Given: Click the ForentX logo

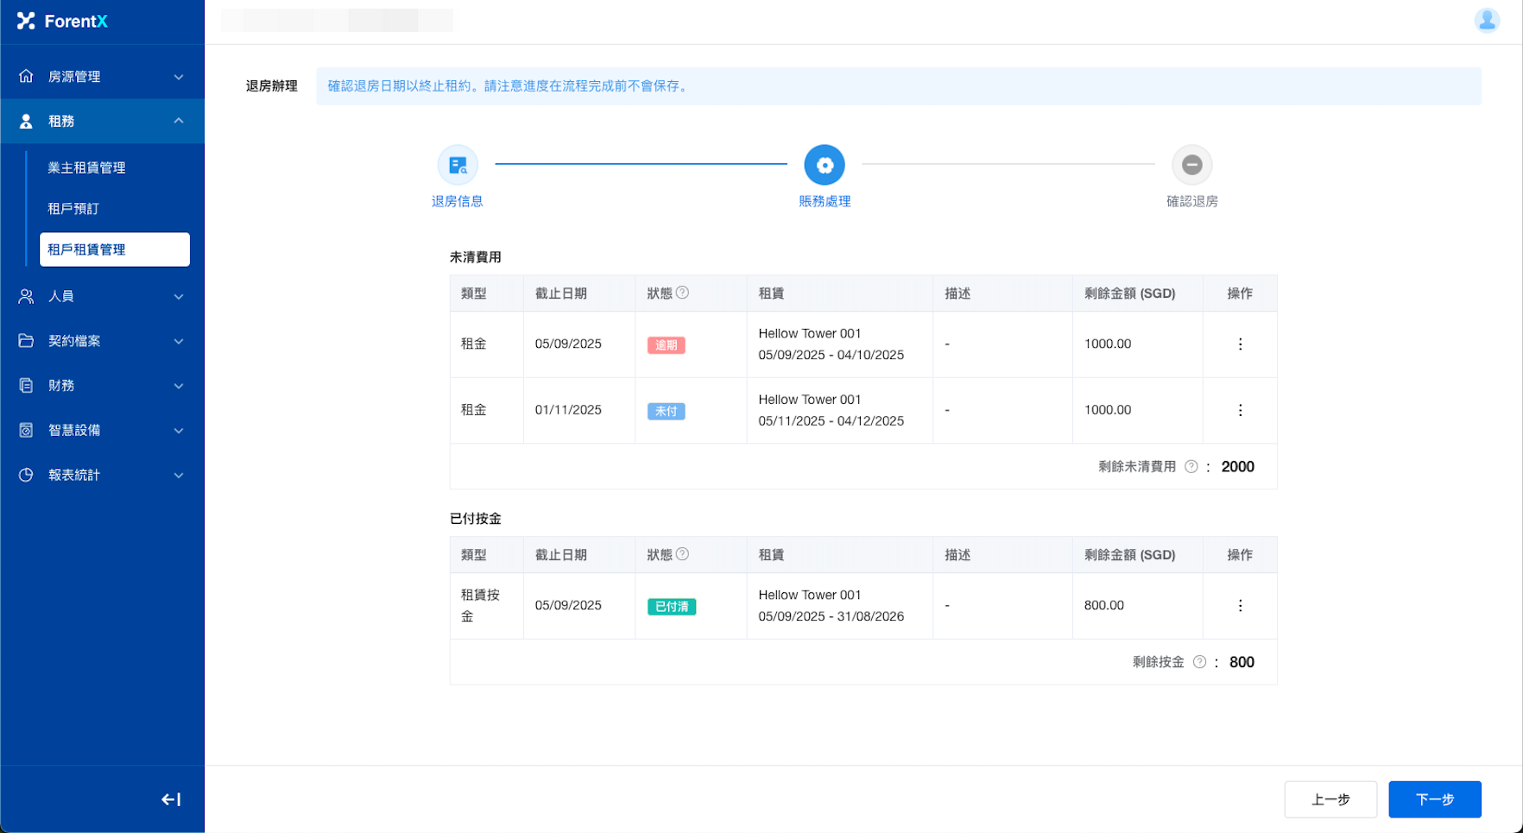Looking at the screenshot, I should click(x=62, y=22).
